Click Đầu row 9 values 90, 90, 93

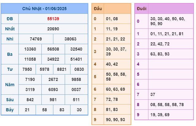[115, 120]
